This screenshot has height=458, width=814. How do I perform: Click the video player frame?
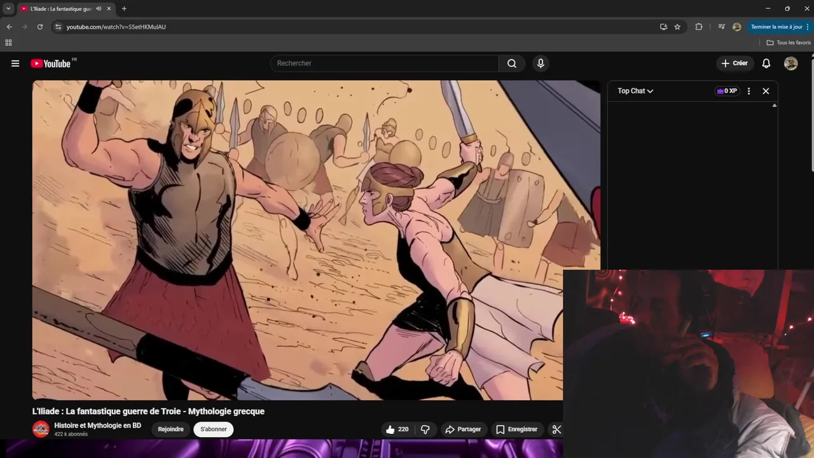(x=316, y=240)
